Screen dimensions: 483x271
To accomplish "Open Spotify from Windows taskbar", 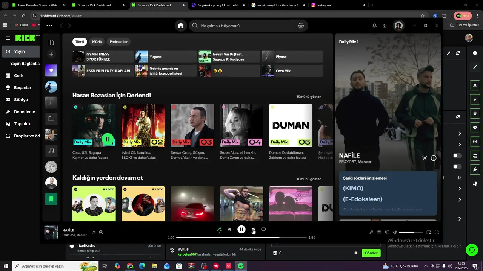I will click(241, 266).
